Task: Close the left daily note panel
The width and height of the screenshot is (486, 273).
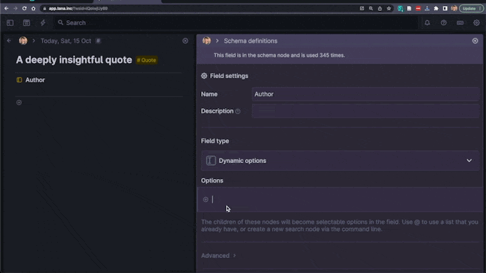Action: point(185,41)
